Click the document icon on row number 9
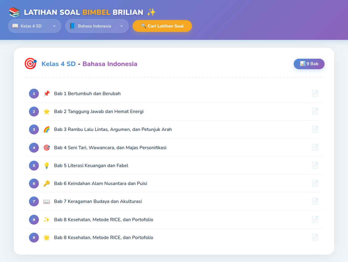The width and height of the screenshot is (348, 262). point(315,237)
